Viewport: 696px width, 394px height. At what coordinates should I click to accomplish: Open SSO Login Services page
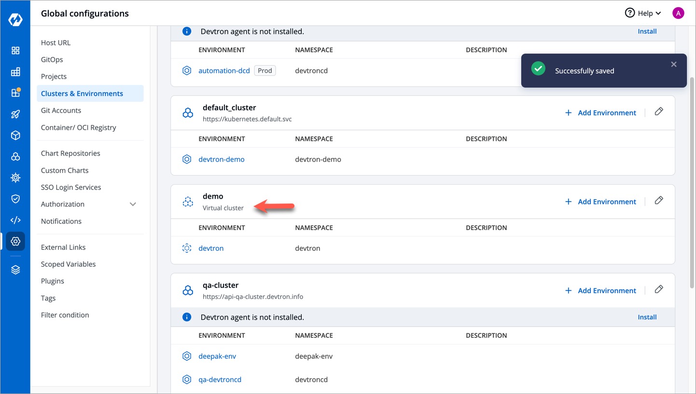click(71, 187)
